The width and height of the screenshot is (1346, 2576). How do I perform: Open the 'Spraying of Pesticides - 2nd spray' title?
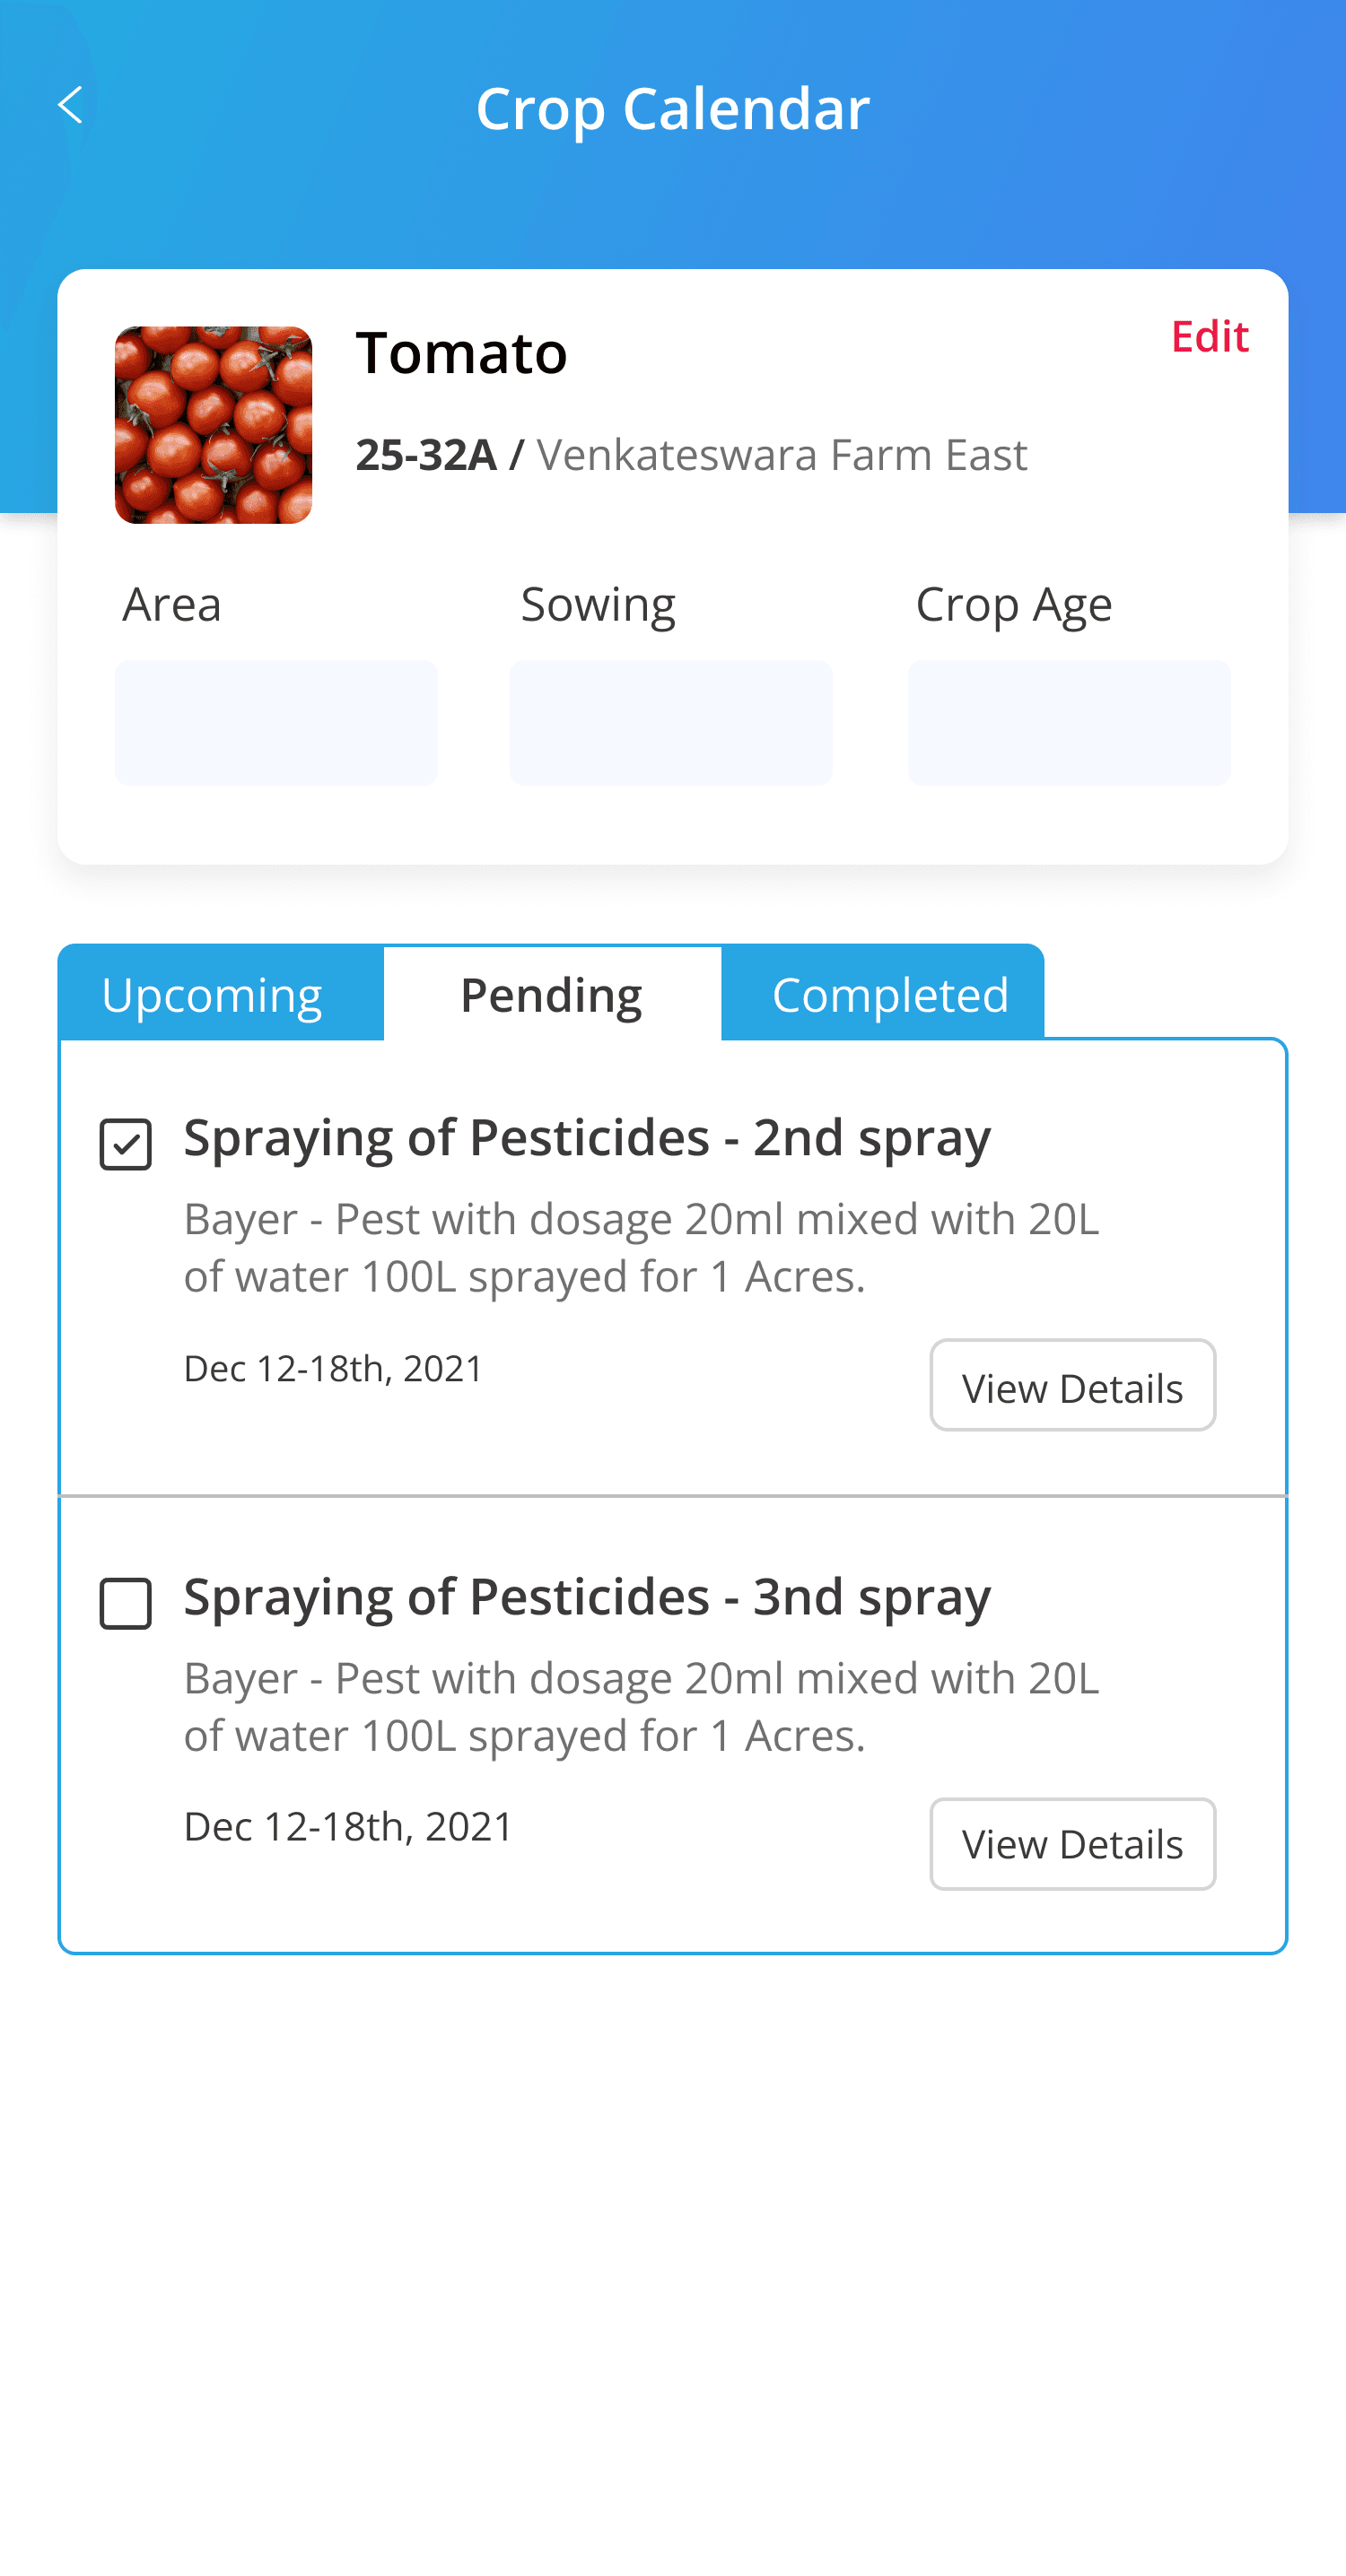(x=588, y=1138)
